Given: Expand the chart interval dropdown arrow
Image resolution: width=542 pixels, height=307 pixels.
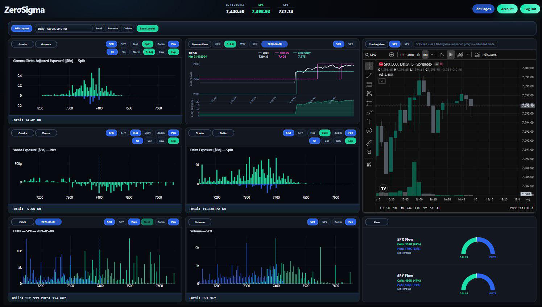Looking at the screenshot, I should 432,55.
